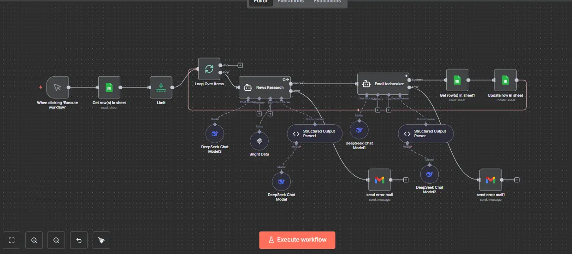This screenshot has height=254, width=572.
Task: Click the tidy up workflow broom button
Action: (x=101, y=240)
